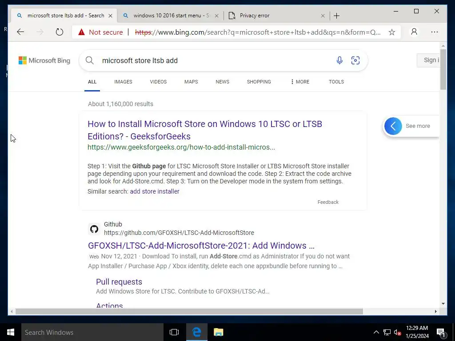Click the Microsoft Bing logo
The image size is (455, 341).
(x=44, y=60)
